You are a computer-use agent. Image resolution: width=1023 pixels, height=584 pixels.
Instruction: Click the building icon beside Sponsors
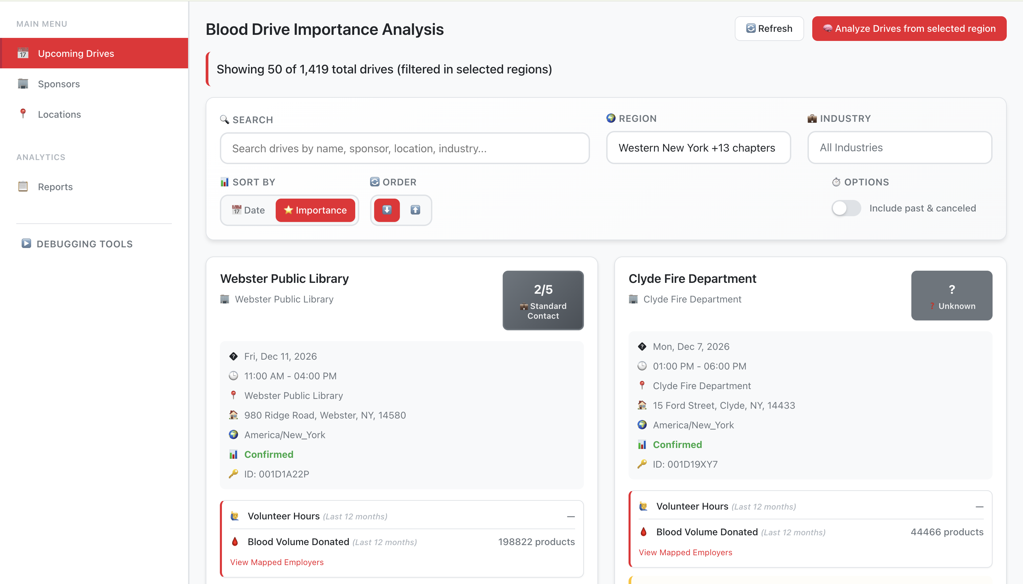coord(23,84)
